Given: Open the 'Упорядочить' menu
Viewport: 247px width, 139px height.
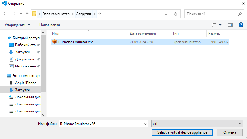Looking at the screenshot, I should coord(17,25).
